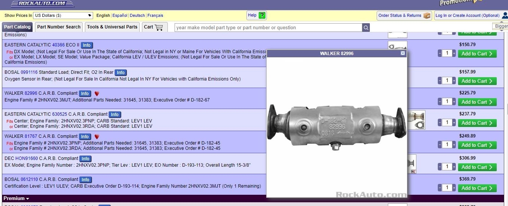Viewport: 508px width, 206px height.
Task: Open Info for WALKER 82996
Action: [x=85, y=94]
